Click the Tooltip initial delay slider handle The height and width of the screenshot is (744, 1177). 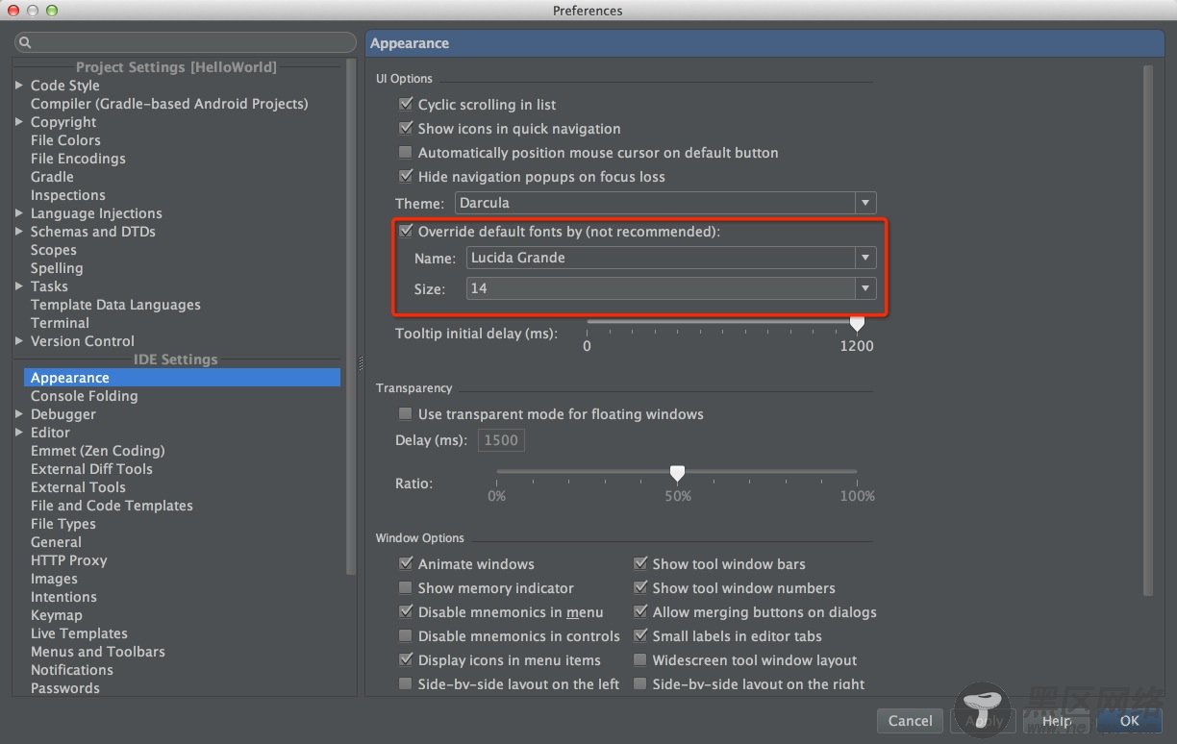857,324
